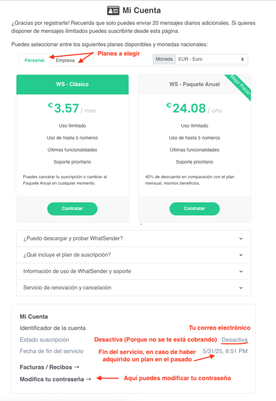Image resolution: width=276 pixels, height=401 pixels.
Task: Click Contratar under WS - Paquete Anual
Action: 195,209
